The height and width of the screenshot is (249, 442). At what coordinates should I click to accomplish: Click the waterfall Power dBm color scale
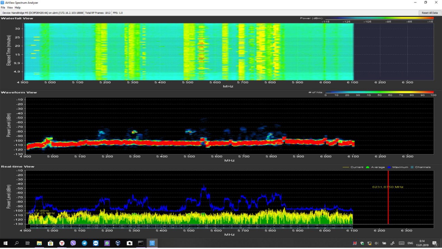pos(379,18)
